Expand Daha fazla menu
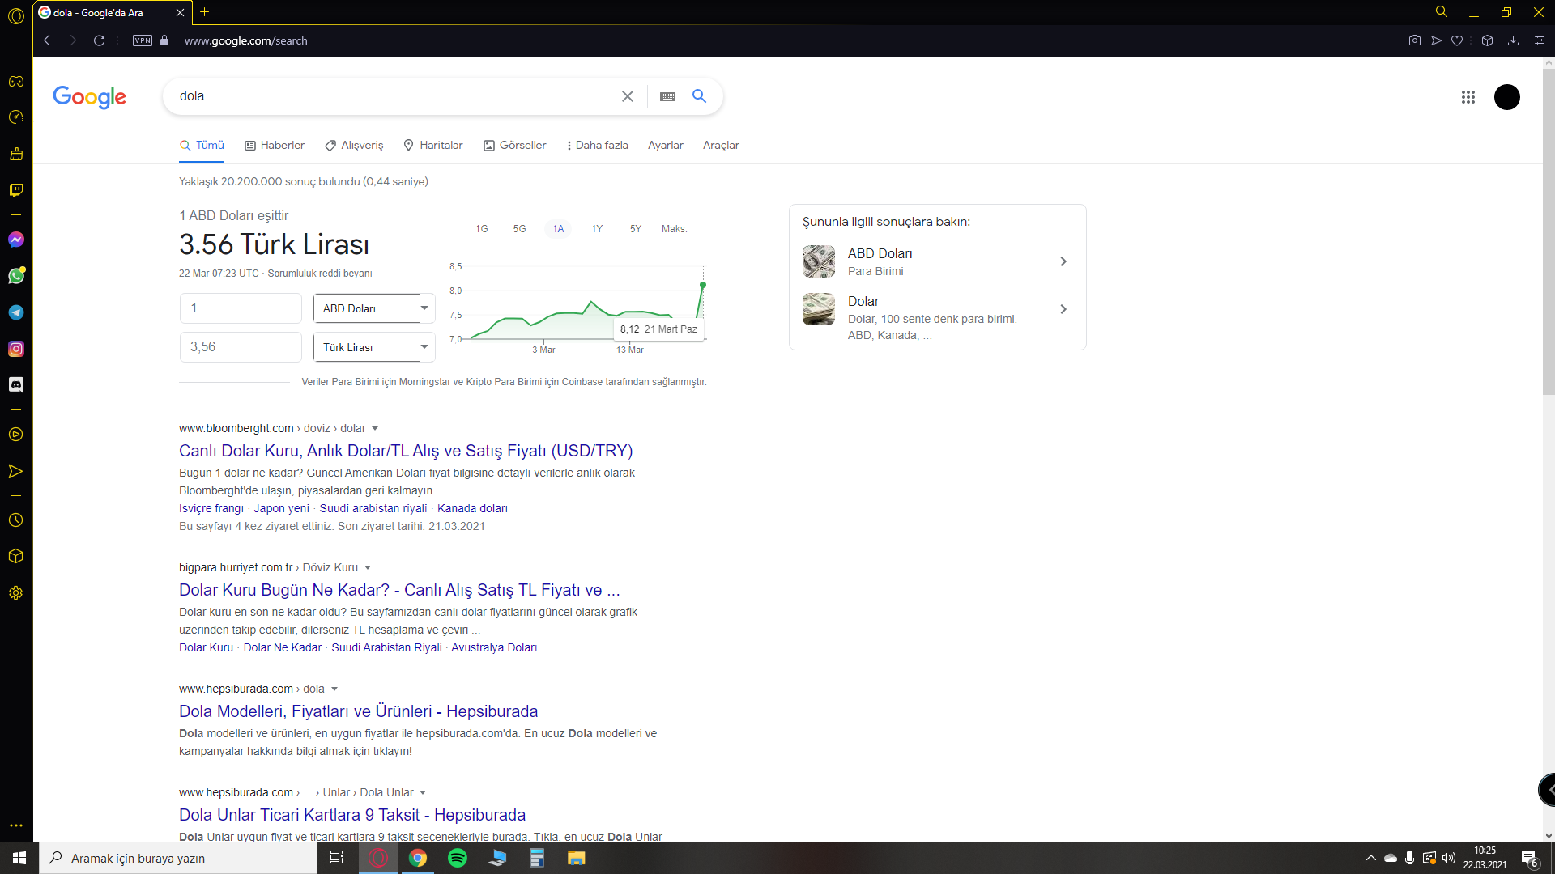Screen dimensions: 1555x874 click(598, 146)
